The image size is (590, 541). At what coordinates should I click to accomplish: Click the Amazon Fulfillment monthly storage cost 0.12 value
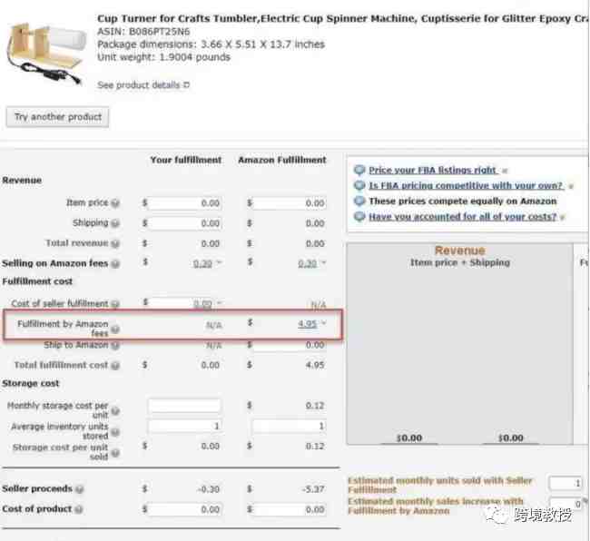point(315,406)
